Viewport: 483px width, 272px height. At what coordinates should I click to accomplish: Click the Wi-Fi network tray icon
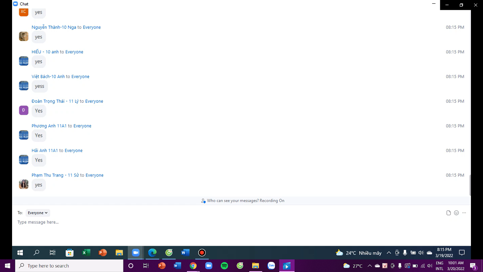(x=423, y=266)
